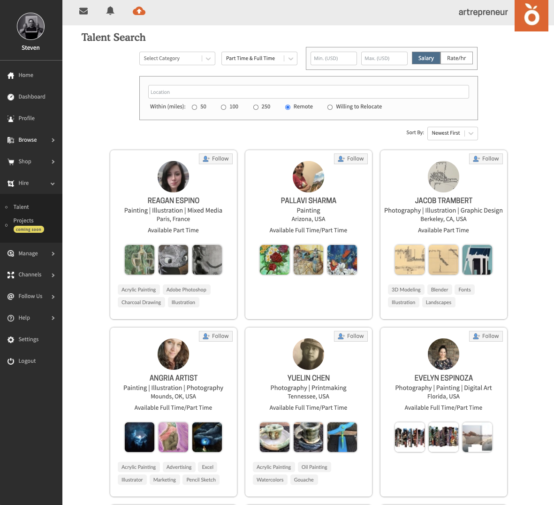Follow Evelyn Espinoza
554x505 pixels.
pyautogui.click(x=486, y=336)
